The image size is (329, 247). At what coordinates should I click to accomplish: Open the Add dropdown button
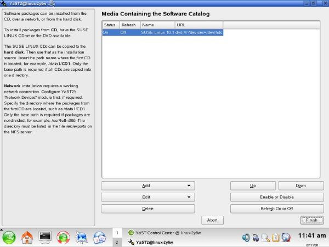[148, 186]
